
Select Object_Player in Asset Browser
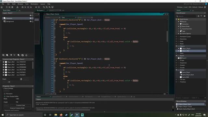pyautogui.click(x=186, y=48)
